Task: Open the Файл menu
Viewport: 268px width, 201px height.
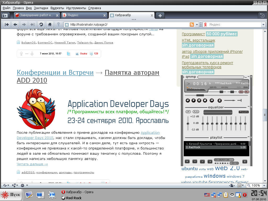Action: pos(6,8)
